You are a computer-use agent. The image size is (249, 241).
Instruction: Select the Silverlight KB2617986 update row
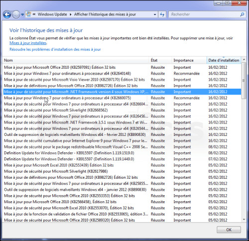[x=122, y=171]
